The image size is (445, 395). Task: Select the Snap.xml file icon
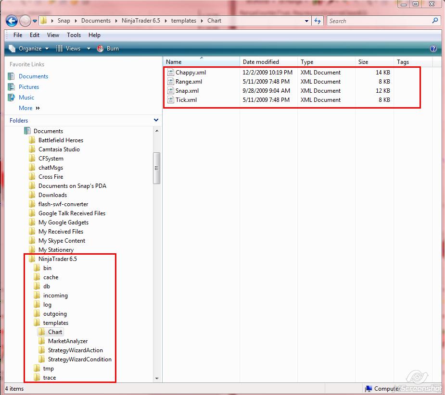171,91
